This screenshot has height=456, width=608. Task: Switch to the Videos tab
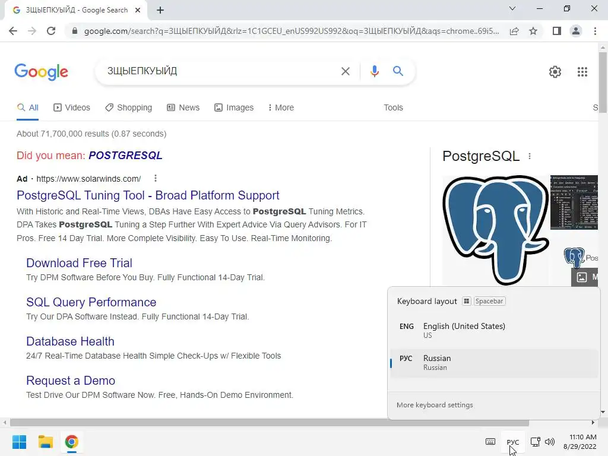coord(72,108)
